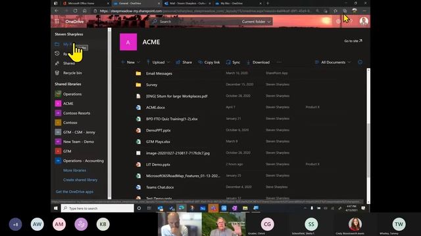Click the OneDrive settings gear icon
421x236 pixels.
point(338,22)
